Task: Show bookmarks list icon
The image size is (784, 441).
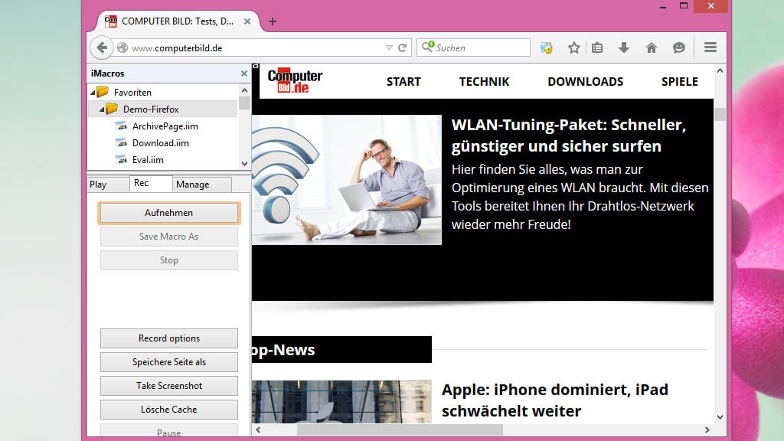Action: pos(597,48)
